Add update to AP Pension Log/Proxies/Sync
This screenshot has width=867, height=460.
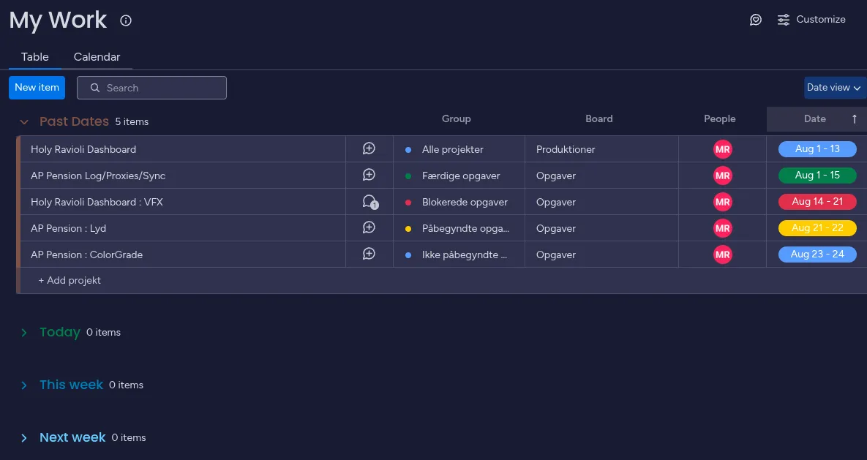[x=369, y=176]
